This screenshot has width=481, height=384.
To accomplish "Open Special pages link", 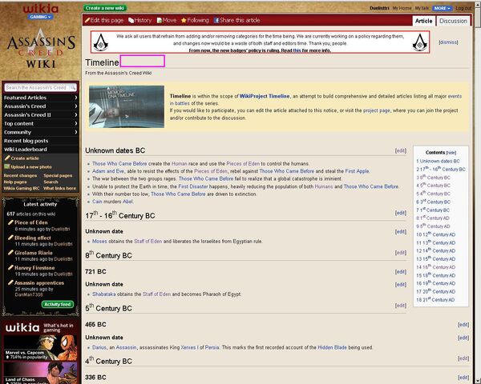I will tap(58, 175).
